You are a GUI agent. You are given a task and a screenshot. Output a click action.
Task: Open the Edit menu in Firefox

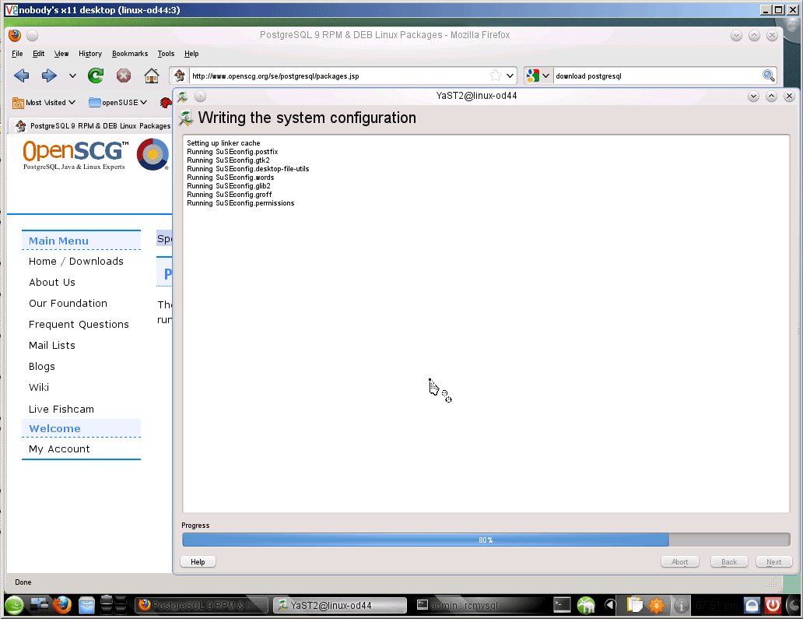pyautogui.click(x=38, y=53)
